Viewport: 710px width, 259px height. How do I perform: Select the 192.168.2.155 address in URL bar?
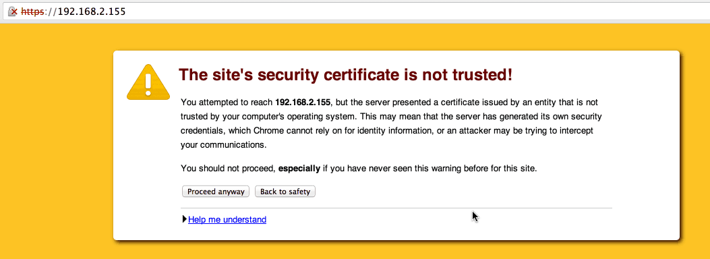click(92, 11)
